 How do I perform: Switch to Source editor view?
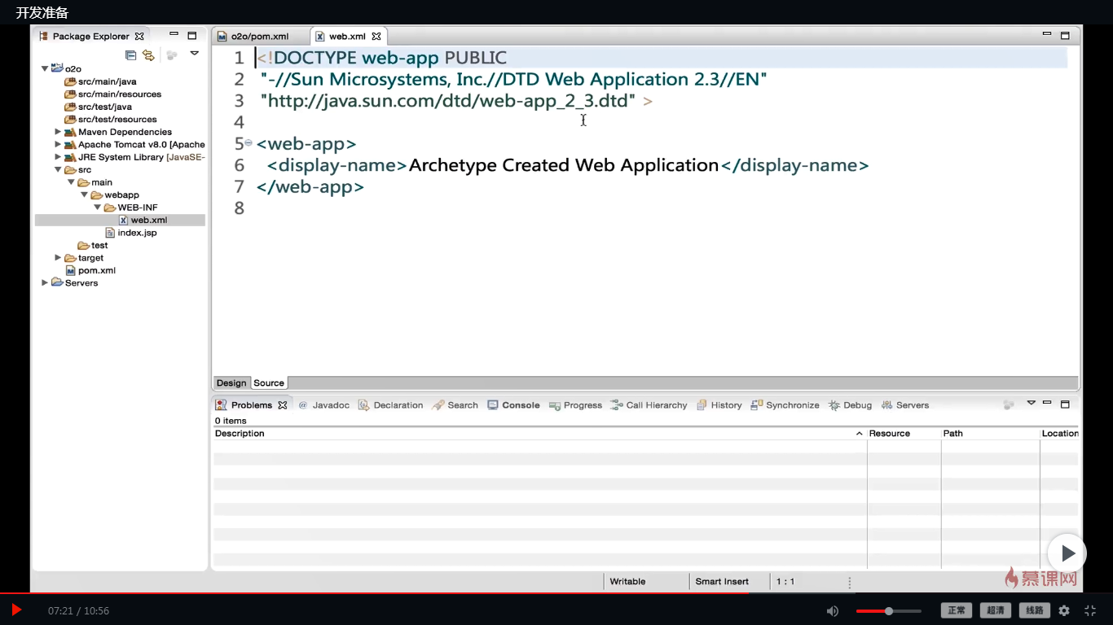click(269, 383)
